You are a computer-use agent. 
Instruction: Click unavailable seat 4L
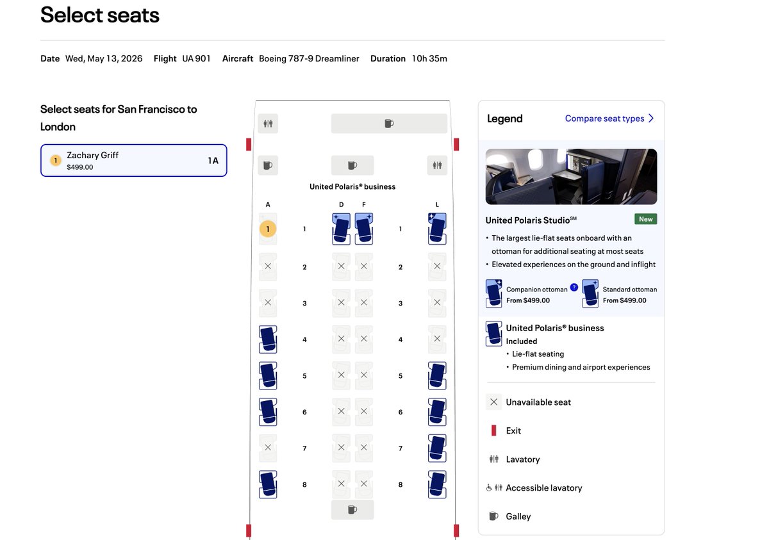[x=437, y=340]
